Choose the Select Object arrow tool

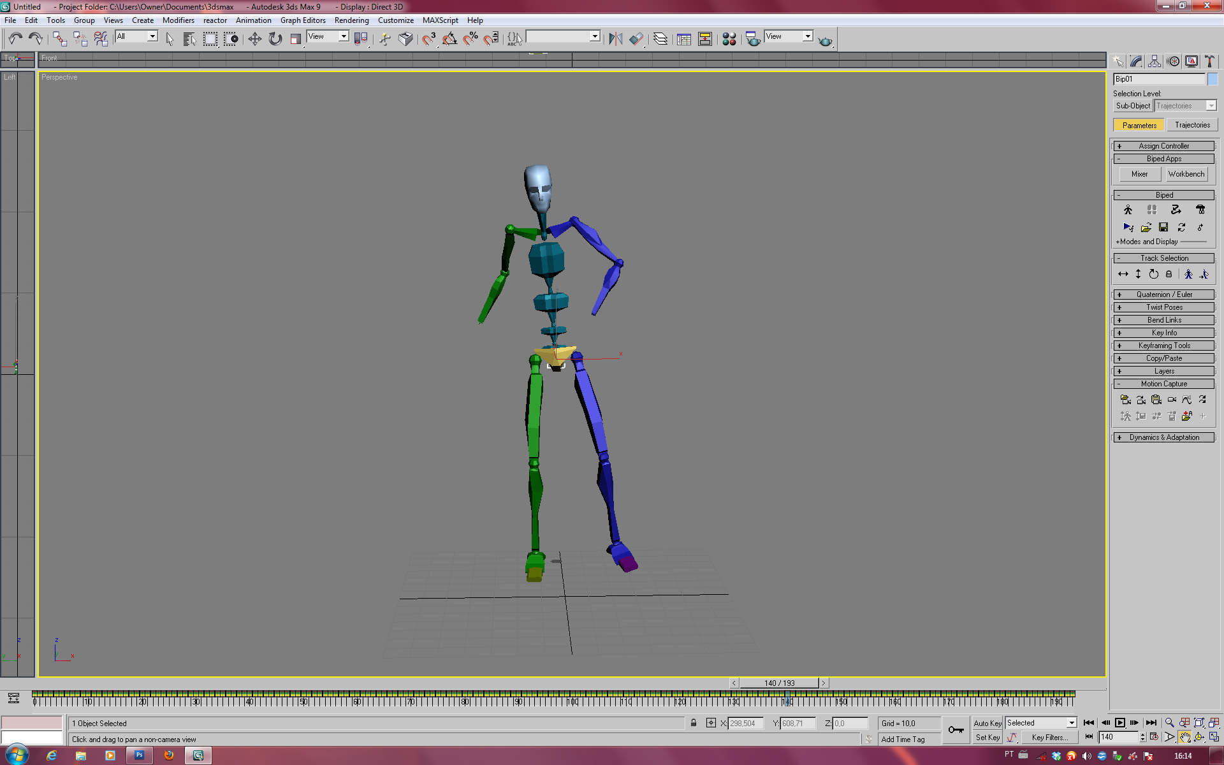point(170,39)
